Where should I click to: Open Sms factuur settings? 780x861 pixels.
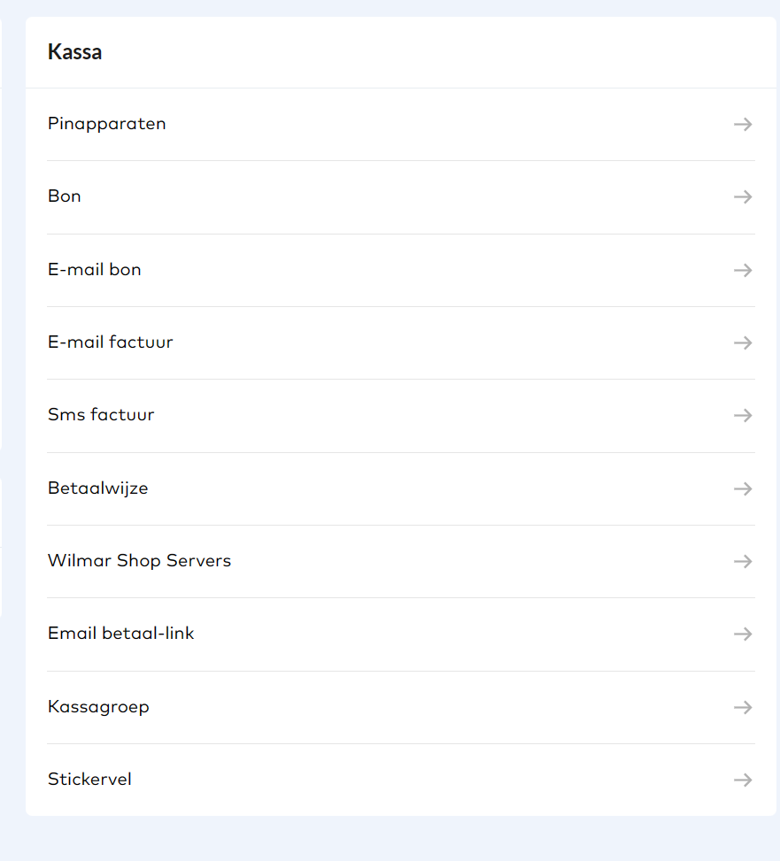[101, 415]
